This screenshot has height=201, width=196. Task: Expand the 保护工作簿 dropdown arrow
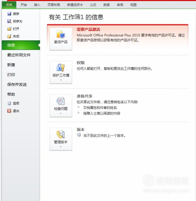pyautogui.click(x=61, y=80)
